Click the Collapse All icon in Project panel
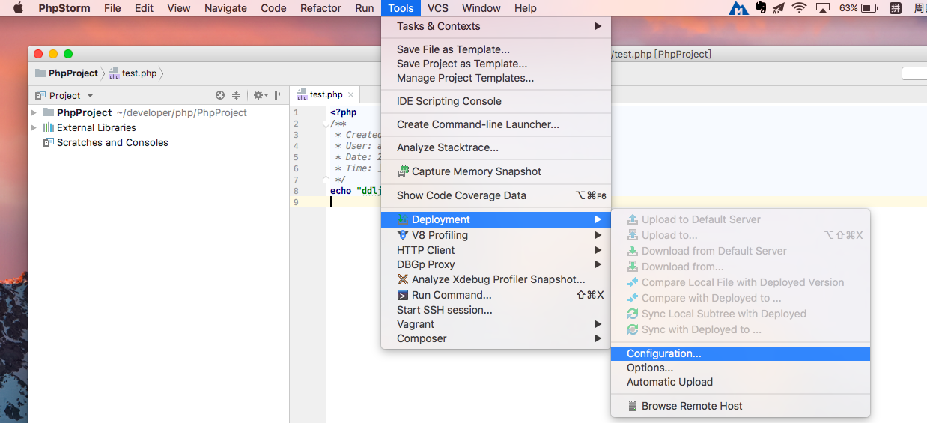 pos(236,95)
